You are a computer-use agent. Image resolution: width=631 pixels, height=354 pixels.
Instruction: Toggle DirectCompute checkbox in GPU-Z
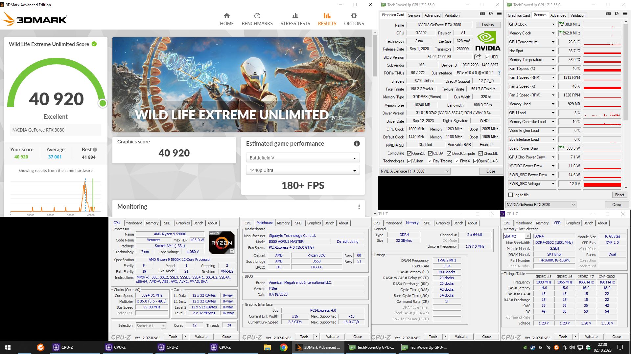tap(449, 154)
